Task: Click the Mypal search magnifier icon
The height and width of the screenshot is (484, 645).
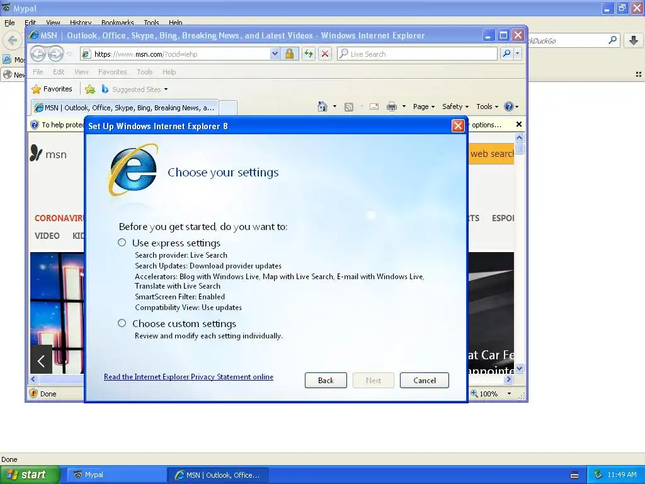Action: (612, 40)
